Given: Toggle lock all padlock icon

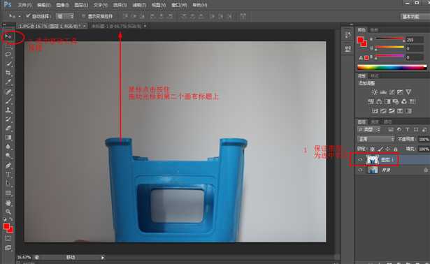Looking at the screenshot, I should [x=396, y=149].
